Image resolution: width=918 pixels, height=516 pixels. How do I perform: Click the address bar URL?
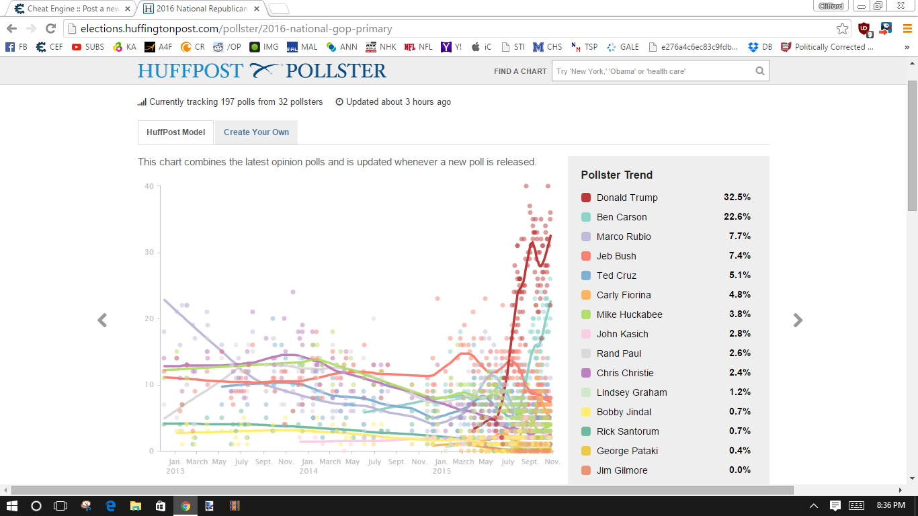tap(236, 29)
